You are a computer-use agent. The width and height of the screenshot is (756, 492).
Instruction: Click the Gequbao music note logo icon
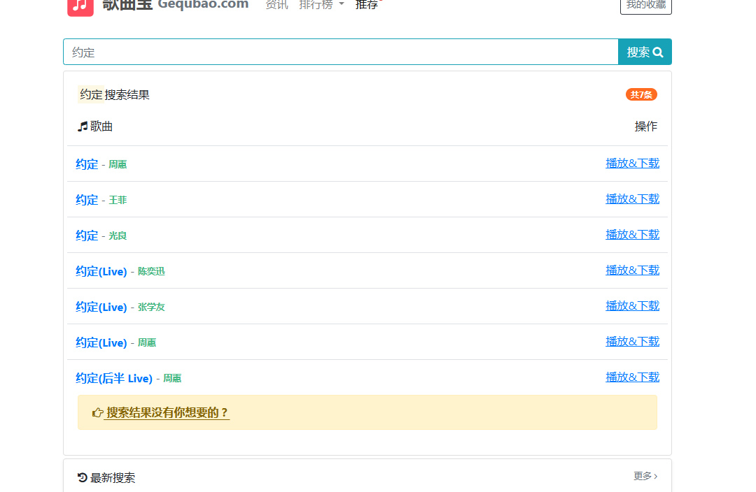pyautogui.click(x=80, y=6)
